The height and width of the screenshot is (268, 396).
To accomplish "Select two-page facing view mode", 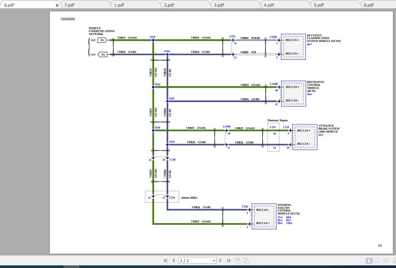I will coord(386,260).
